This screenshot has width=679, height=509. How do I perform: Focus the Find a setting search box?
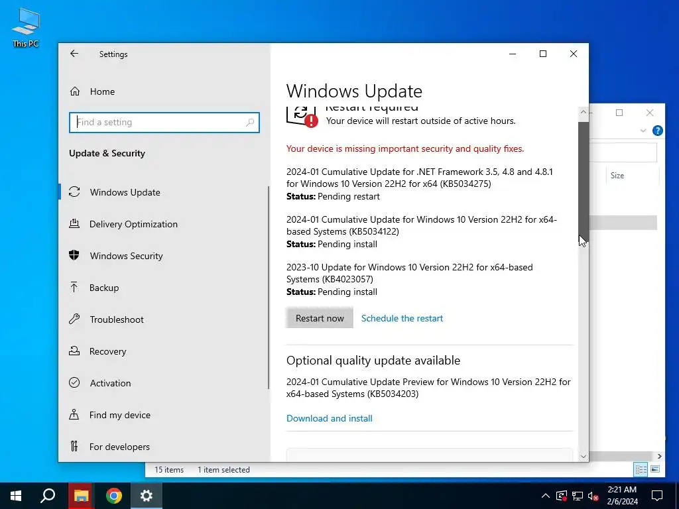tap(164, 122)
